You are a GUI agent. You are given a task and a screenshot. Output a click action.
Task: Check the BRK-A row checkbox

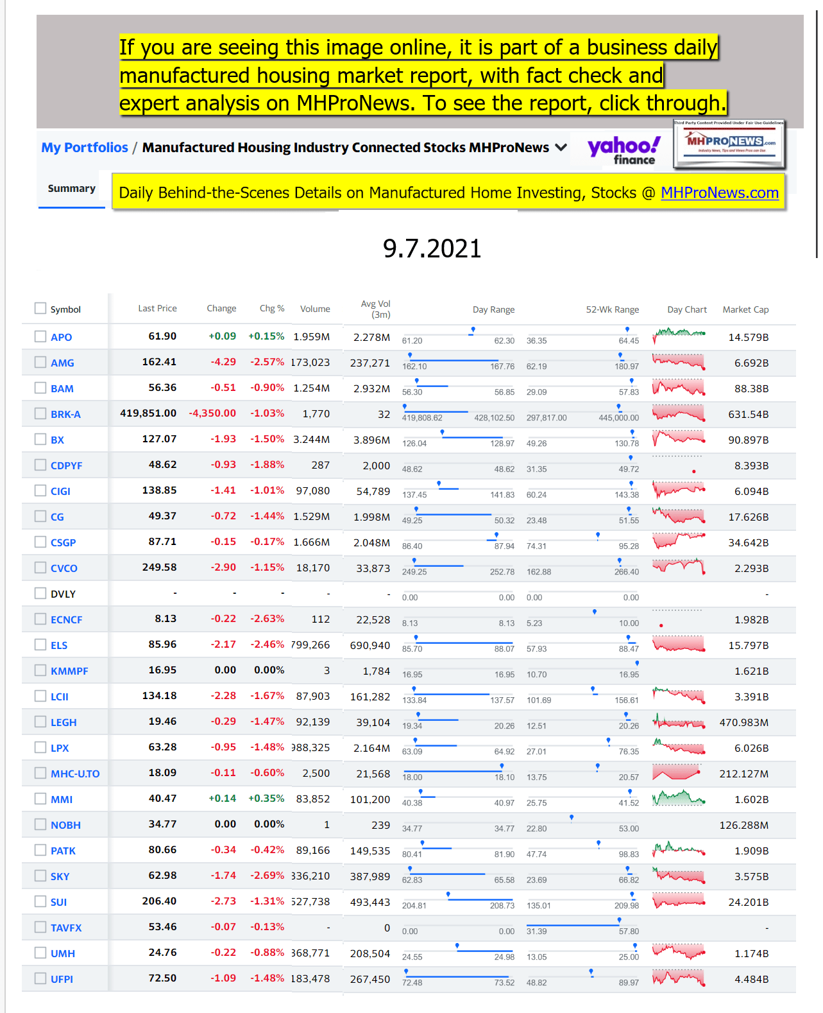tap(40, 413)
